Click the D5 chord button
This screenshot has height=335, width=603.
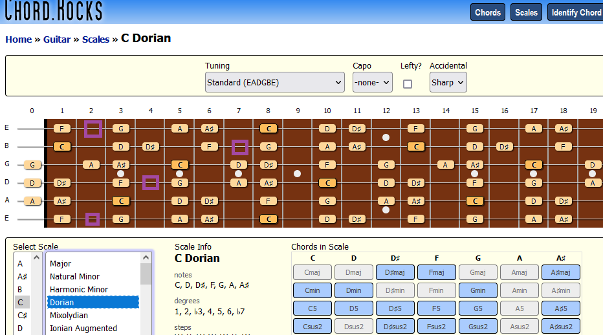pos(354,308)
